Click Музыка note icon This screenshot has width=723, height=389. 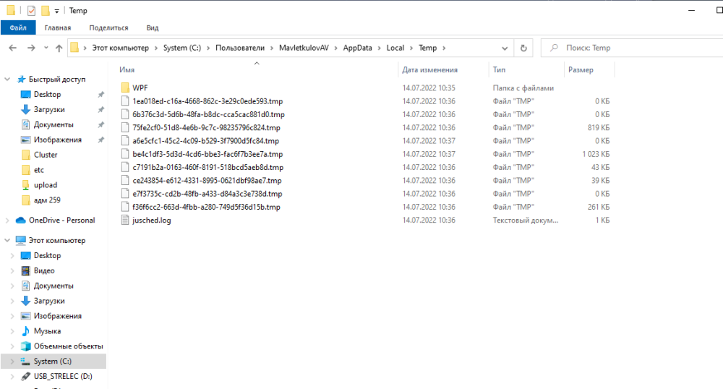point(26,331)
